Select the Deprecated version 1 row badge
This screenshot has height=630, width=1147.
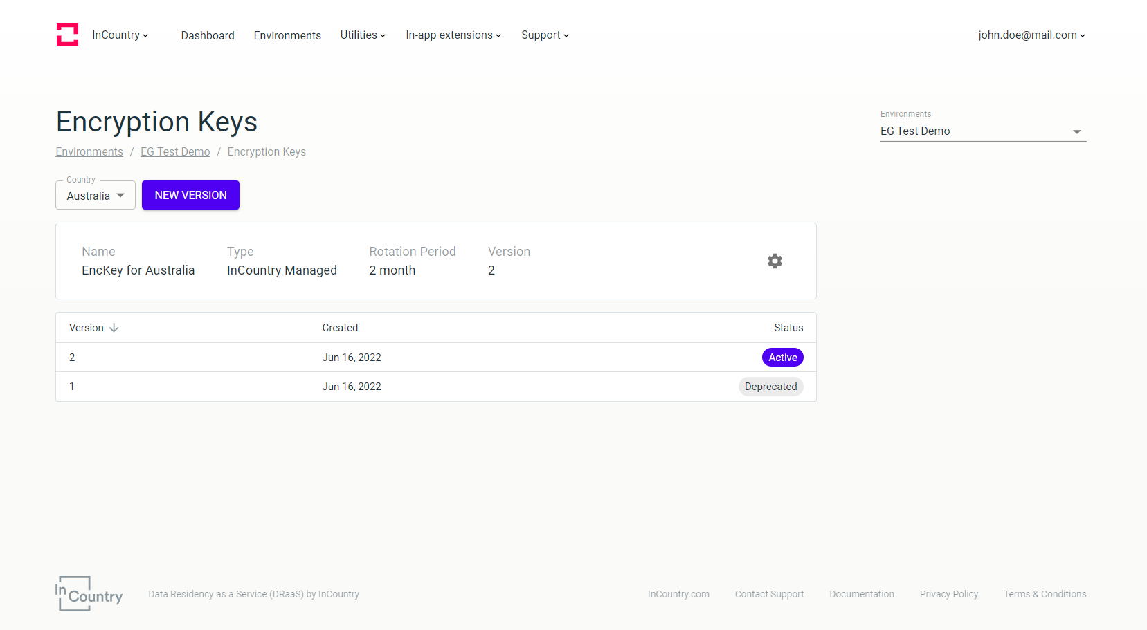pyautogui.click(x=770, y=387)
